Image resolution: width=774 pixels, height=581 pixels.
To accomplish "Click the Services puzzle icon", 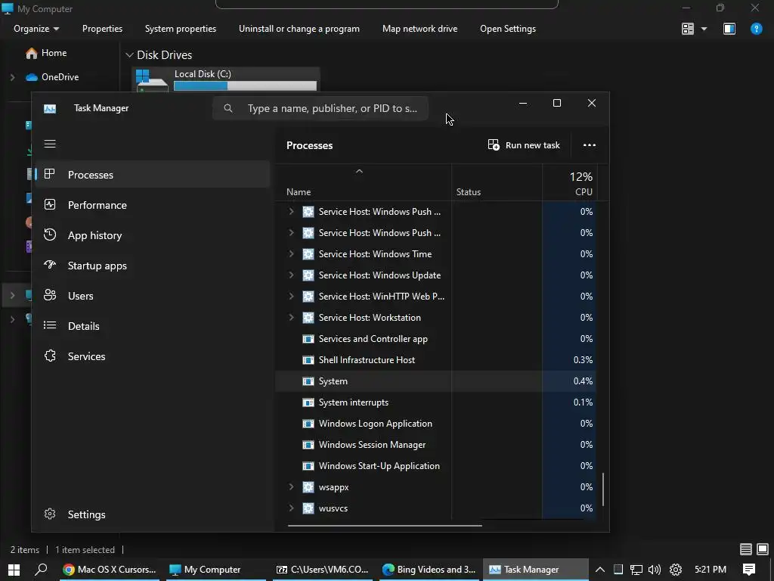I will pos(50,356).
